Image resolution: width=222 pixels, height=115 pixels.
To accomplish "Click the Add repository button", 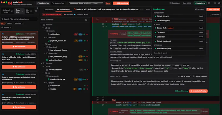I will pyautogui.click(x=121, y=3).
